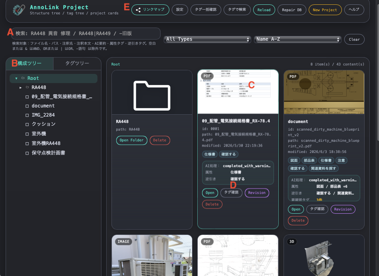Delete the RA448 folder card

(x=159, y=140)
